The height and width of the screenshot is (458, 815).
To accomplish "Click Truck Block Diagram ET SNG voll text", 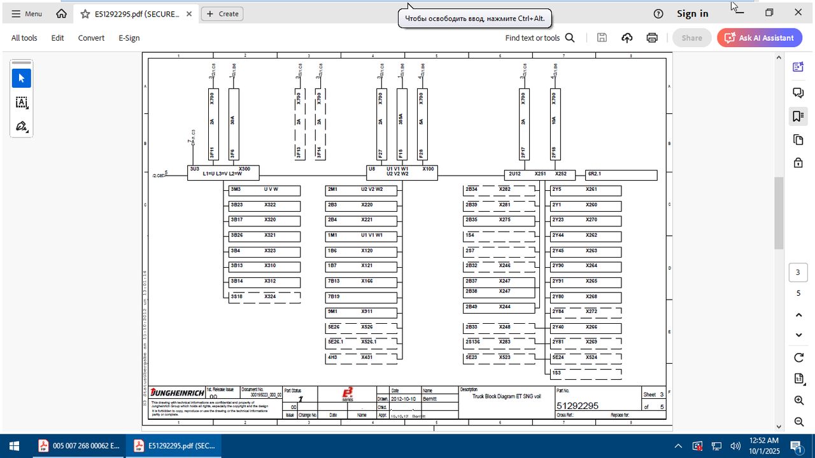I will (506, 396).
